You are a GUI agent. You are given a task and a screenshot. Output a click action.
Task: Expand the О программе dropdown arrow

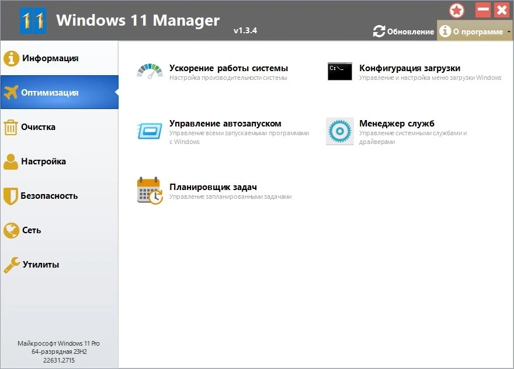pyautogui.click(x=509, y=31)
